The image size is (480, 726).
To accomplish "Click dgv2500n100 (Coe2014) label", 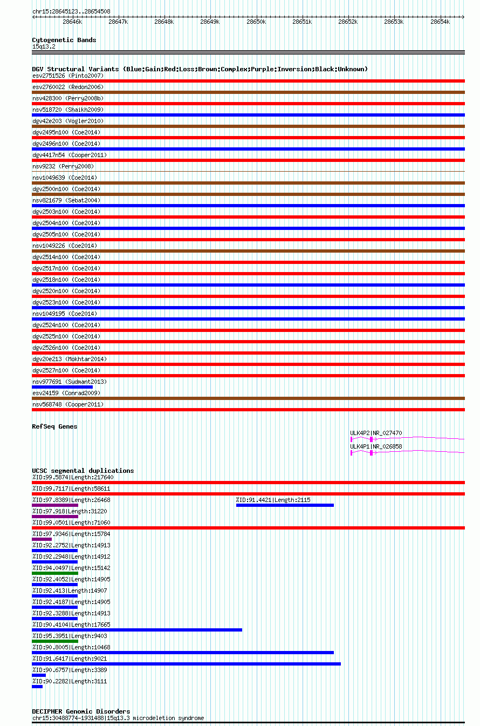I will (66, 189).
